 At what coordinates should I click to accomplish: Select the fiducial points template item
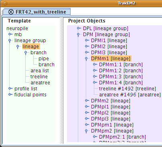[30, 95]
